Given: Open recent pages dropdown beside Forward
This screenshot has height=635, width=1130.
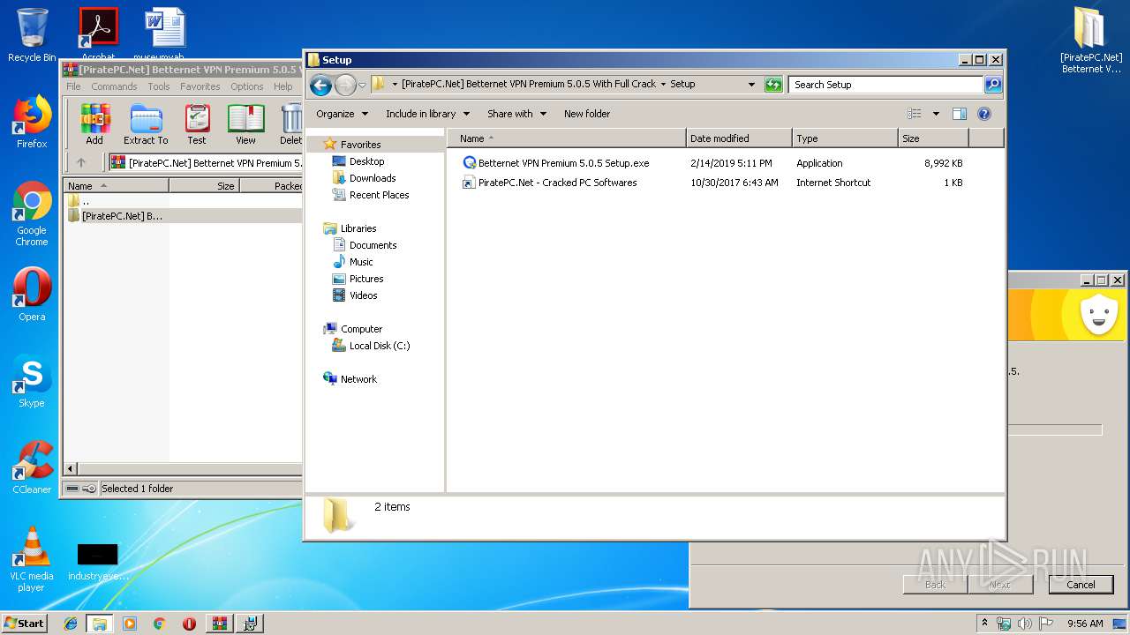Looking at the screenshot, I should click(362, 86).
